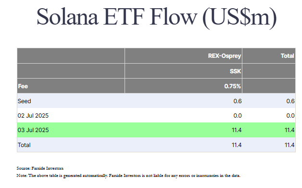The width and height of the screenshot is (302, 188).
Task: Select Seed value 0.6 under REX-Osprey
Action: (x=238, y=101)
